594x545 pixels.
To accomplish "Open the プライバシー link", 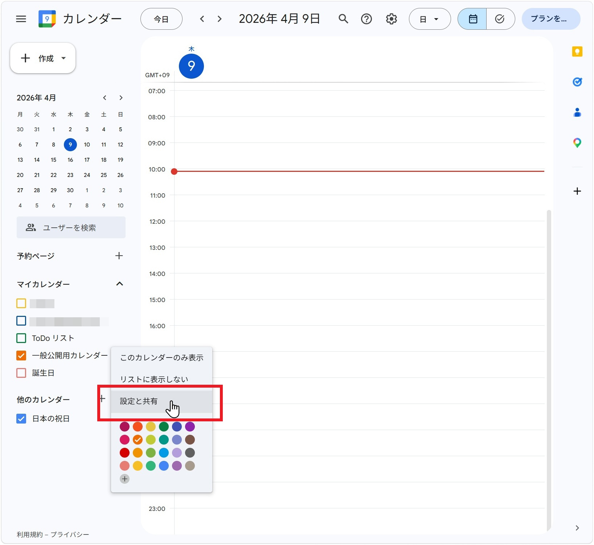I will tap(70, 534).
